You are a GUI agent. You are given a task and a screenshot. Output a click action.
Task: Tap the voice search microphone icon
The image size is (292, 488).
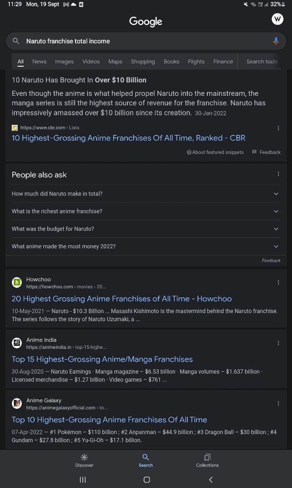(x=276, y=41)
